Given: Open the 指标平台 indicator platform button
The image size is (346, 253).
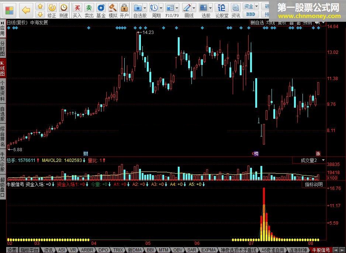Looking at the screenshot, I should 30,250.
